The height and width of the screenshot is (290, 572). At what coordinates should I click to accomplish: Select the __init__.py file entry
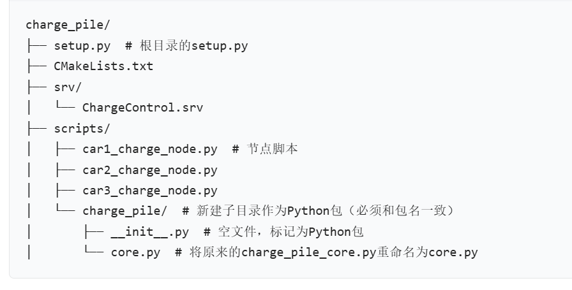tap(149, 232)
